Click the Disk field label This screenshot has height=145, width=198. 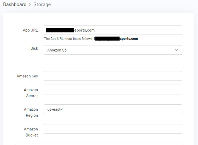tap(34, 48)
